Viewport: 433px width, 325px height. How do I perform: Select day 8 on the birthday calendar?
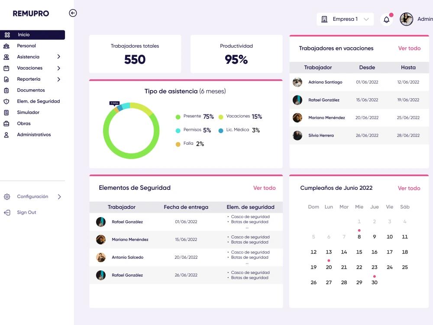pyautogui.click(x=359, y=237)
